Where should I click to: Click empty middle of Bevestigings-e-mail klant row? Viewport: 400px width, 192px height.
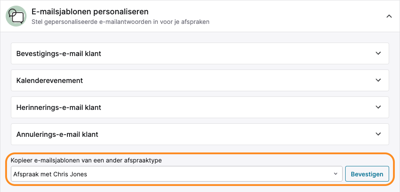coord(200,53)
